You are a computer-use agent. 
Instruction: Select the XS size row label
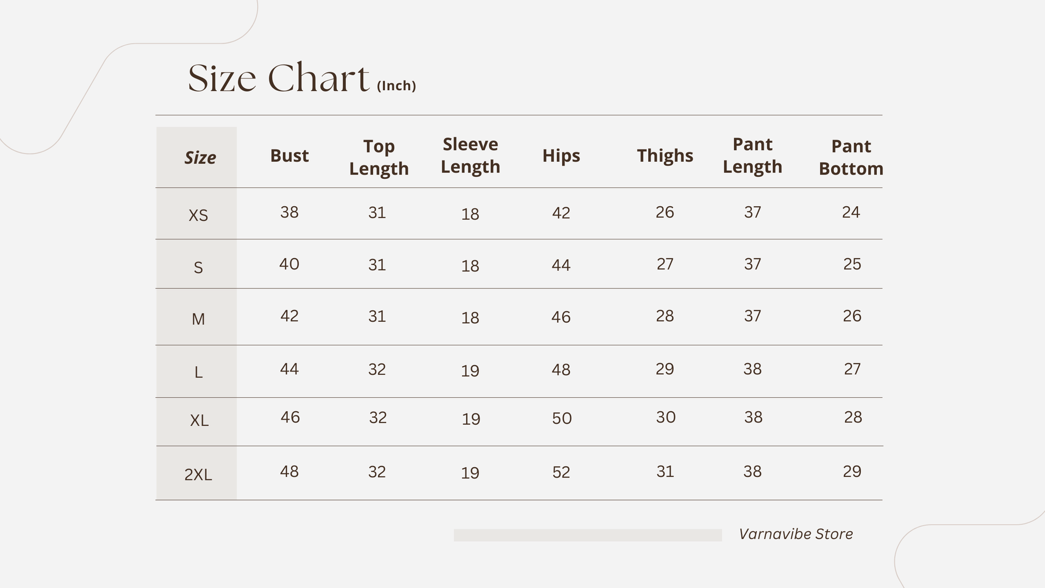(198, 215)
